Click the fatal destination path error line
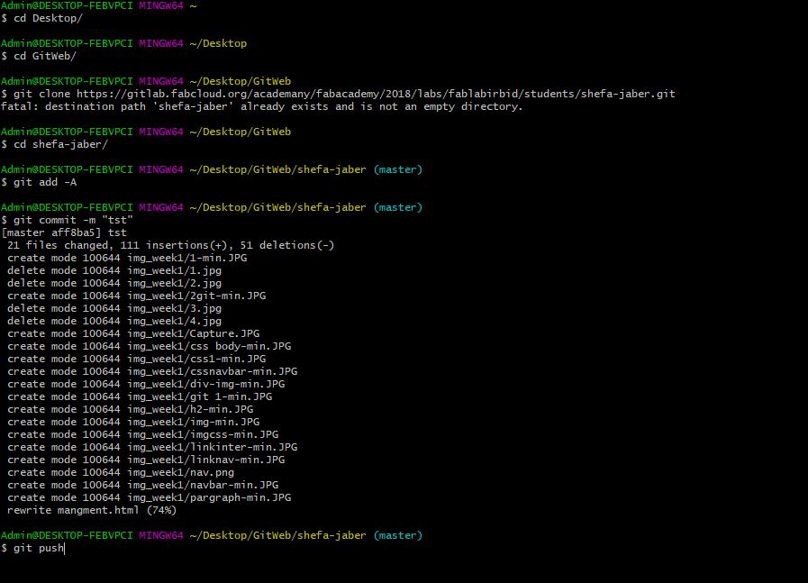 (x=262, y=106)
